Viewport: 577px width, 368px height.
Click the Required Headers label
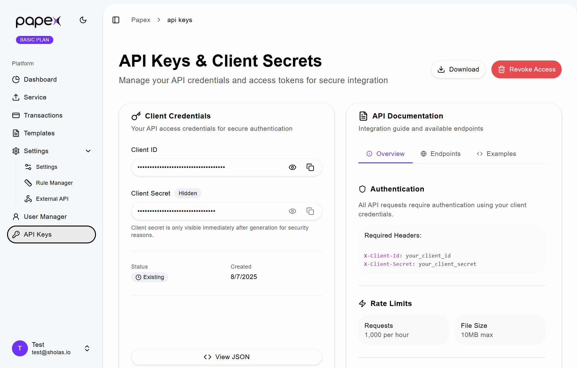pos(393,235)
